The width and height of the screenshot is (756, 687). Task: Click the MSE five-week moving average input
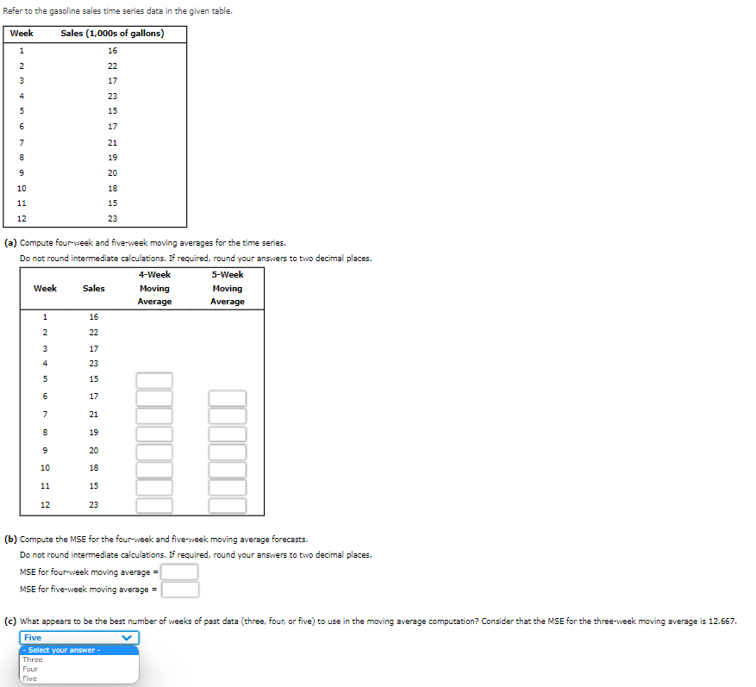click(180, 588)
